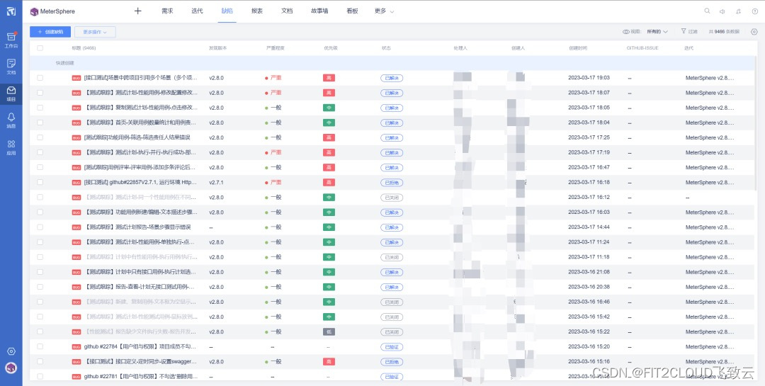765x386 pixels.
Task: Click the 优先级 column header
Action: tap(331, 48)
